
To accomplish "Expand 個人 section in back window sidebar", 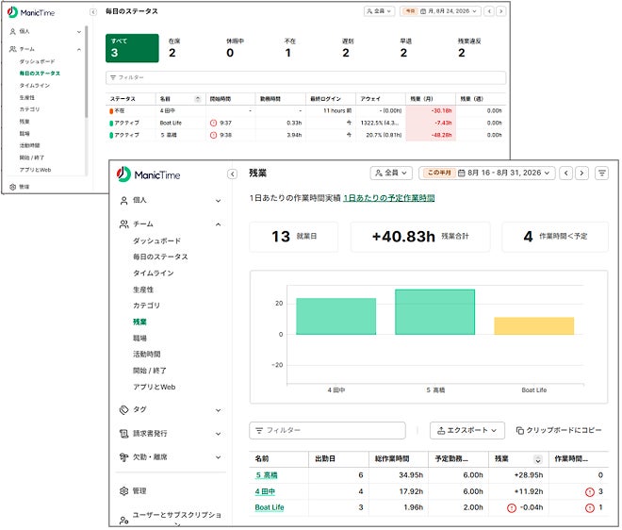I will point(79,32).
